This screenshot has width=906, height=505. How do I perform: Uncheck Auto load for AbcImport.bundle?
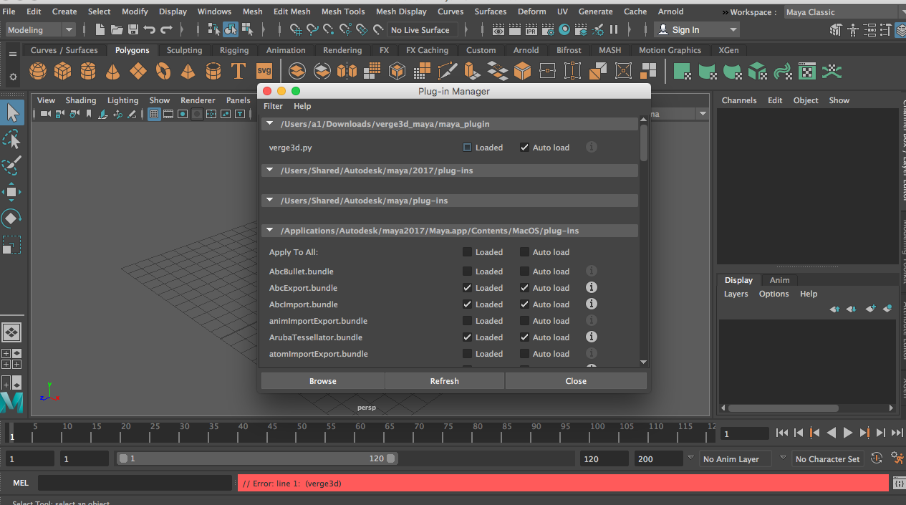tap(525, 304)
